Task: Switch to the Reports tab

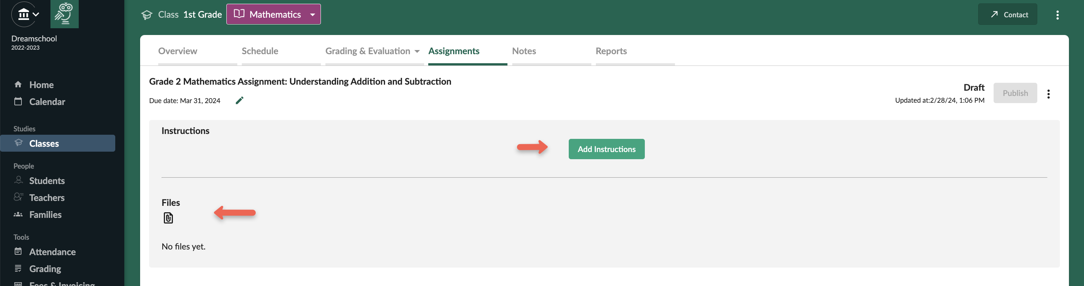Action: coord(611,51)
